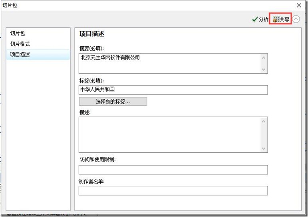Focus the 访问和使用限制 input field
This screenshot has height=217, width=308.
173,170
